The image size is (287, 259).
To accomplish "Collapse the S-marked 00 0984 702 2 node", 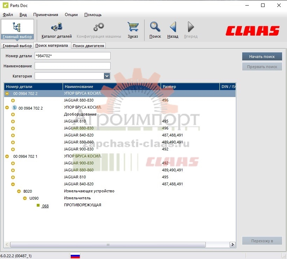I will click(7, 108).
